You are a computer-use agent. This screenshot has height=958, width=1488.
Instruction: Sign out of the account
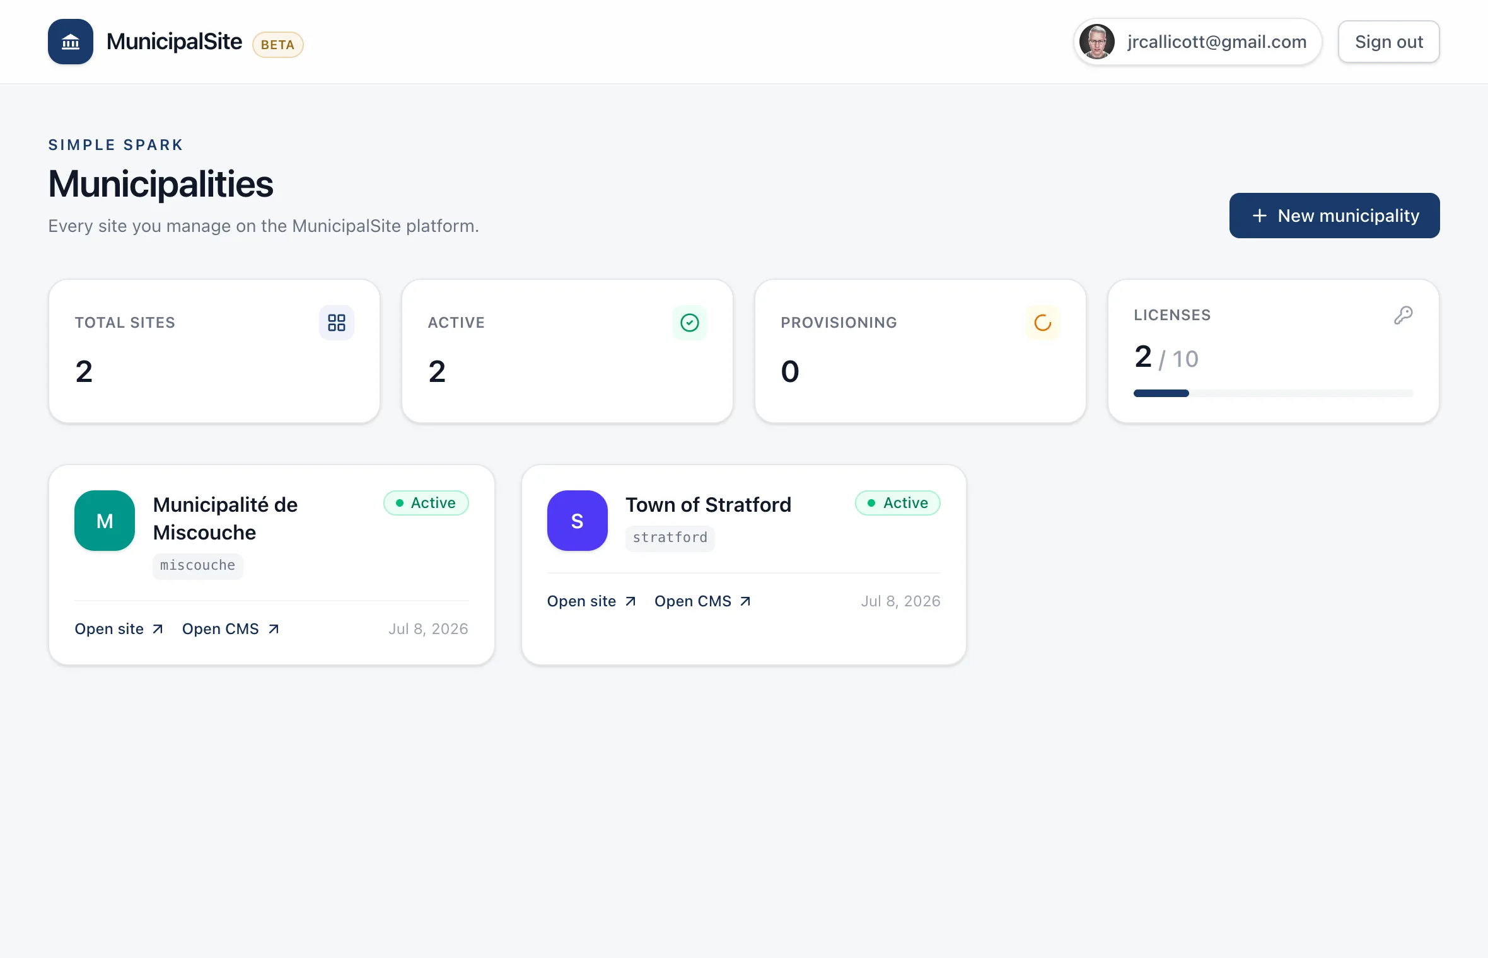tap(1389, 42)
